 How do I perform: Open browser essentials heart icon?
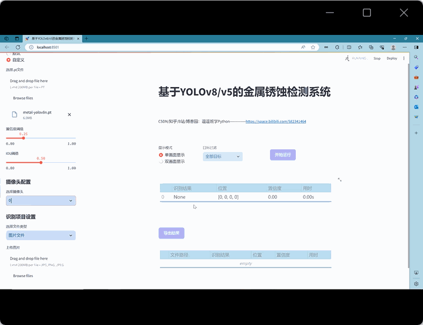pyautogui.click(x=382, y=47)
